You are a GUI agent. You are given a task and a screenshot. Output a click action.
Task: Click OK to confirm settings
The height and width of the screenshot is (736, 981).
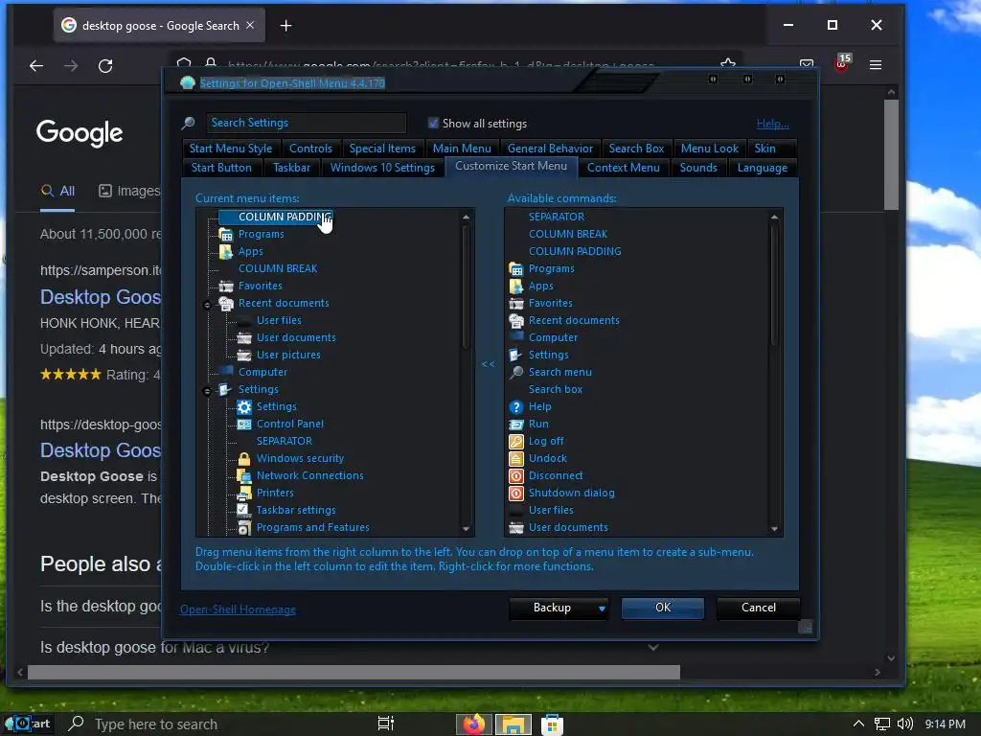pos(663,608)
